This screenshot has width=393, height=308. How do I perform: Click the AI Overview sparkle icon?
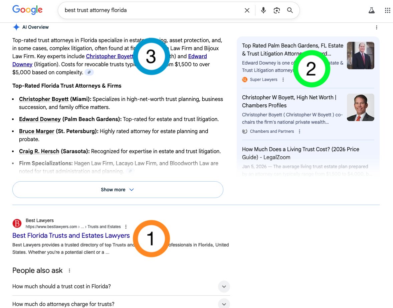point(16,27)
